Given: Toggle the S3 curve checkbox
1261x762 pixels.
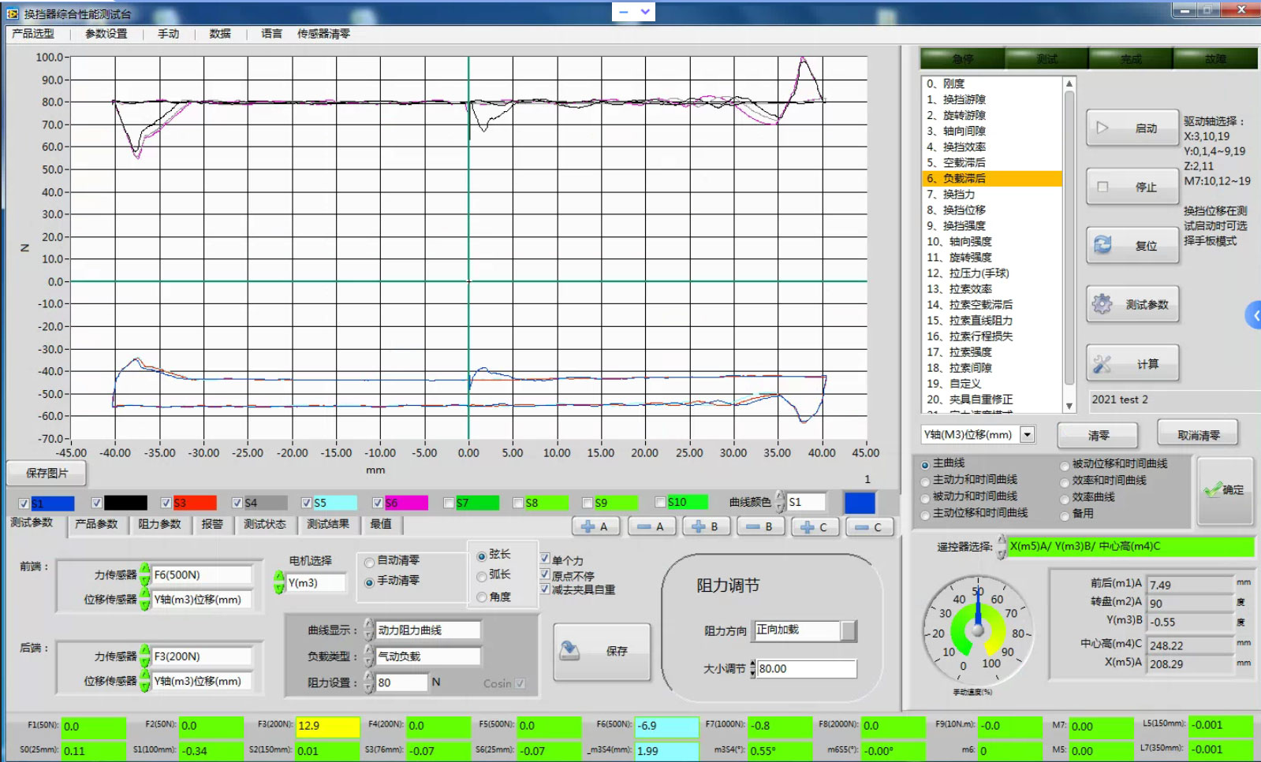Looking at the screenshot, I should [166, 502].
